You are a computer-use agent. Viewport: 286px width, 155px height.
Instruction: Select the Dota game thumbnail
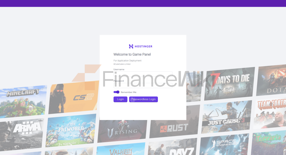[x=271, y=80]
